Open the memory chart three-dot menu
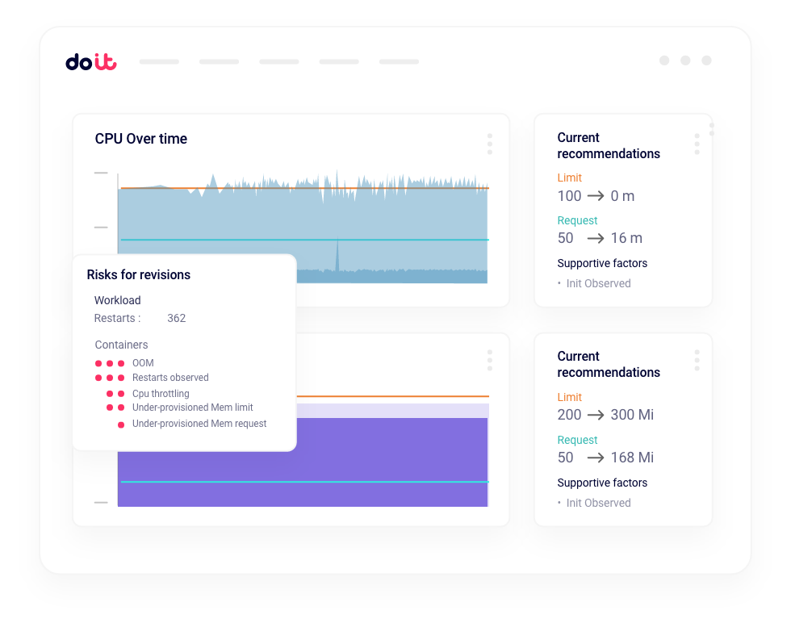Screen dimensions: 791x627 click(489, 360)
